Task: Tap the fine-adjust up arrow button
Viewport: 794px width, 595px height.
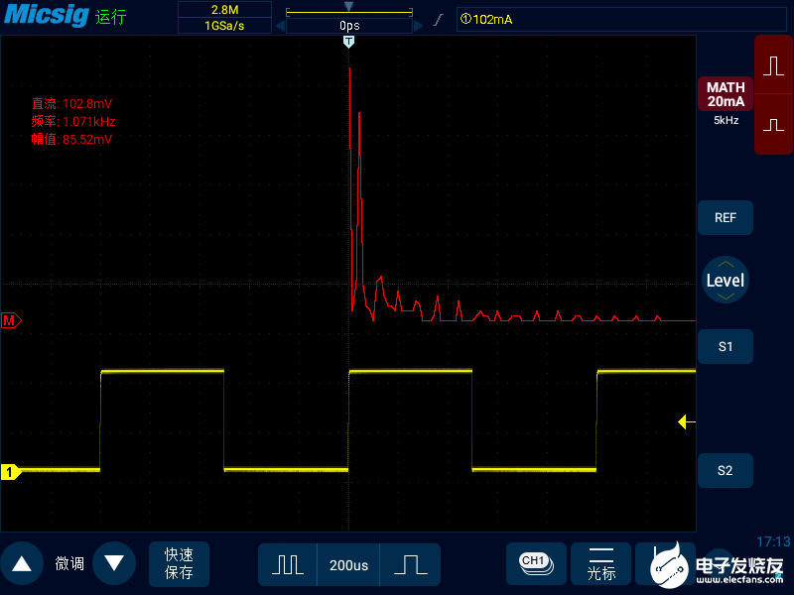Action: pyautogui.click(x=21, y=563)
